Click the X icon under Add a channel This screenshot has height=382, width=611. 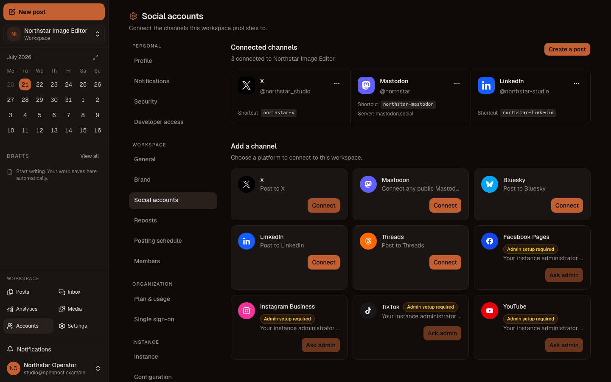pos(247,184)
